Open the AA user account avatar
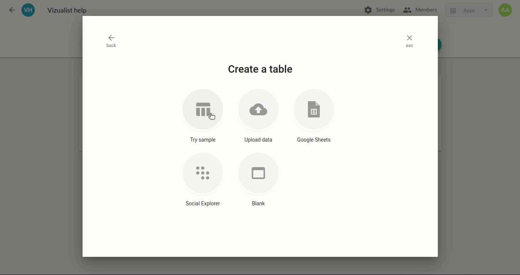 click(505, 10)
